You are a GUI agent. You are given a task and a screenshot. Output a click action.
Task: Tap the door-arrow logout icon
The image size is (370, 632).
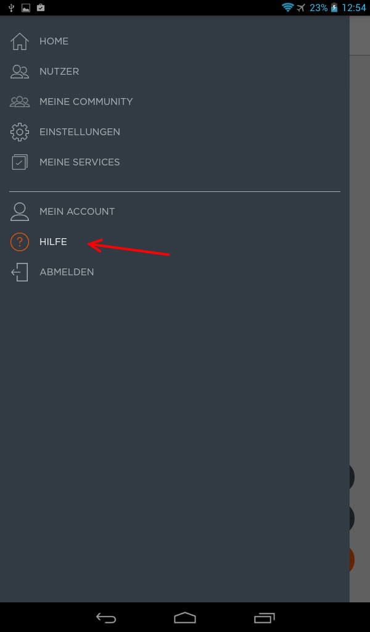click(x=19, y=272)
